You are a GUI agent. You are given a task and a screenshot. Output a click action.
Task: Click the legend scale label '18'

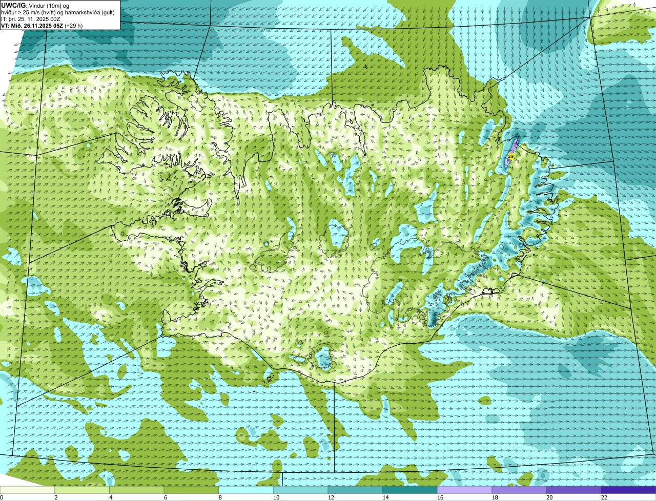click(x=495, y=497)
